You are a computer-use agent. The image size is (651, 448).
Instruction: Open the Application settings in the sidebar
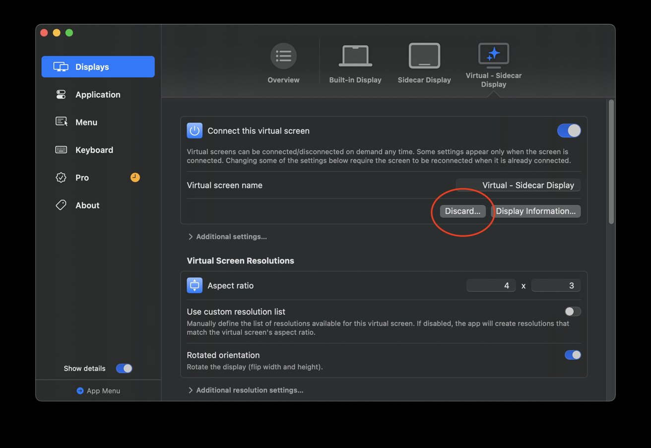pos(98,94)
